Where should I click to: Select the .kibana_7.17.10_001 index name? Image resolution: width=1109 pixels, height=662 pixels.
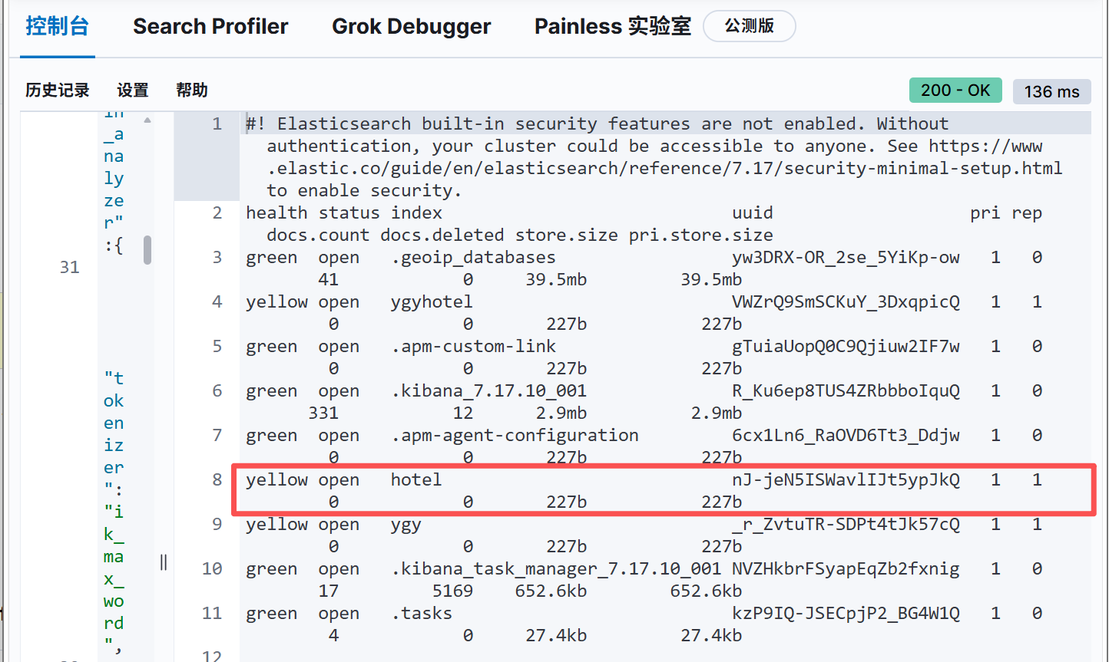[488, 390]
